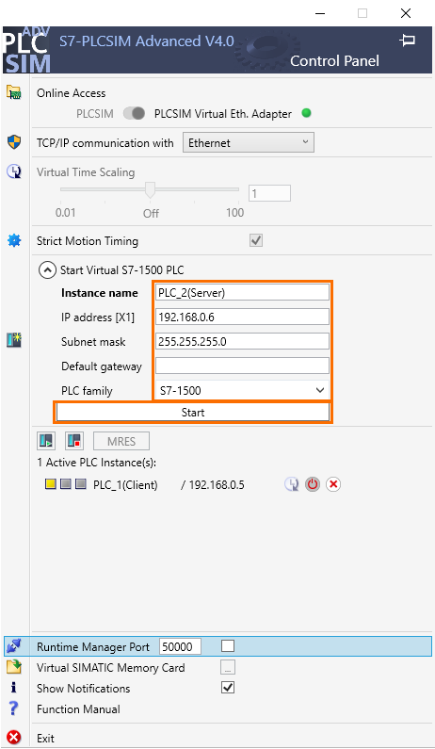Click the MRES button
Image resolution: width=435 pixels, height=749 pixels.
121,441
